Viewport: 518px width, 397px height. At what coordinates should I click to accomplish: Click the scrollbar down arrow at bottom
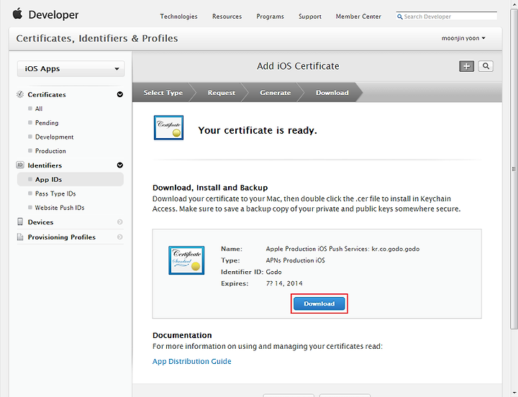point(514,393)
